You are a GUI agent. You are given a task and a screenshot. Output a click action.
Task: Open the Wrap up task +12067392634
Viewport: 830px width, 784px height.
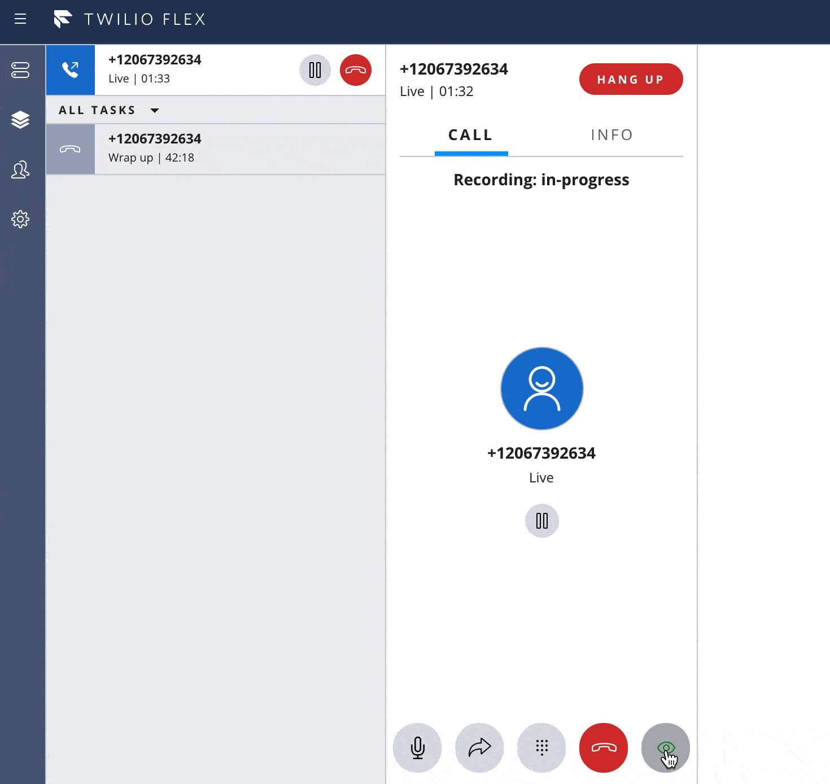216,149
